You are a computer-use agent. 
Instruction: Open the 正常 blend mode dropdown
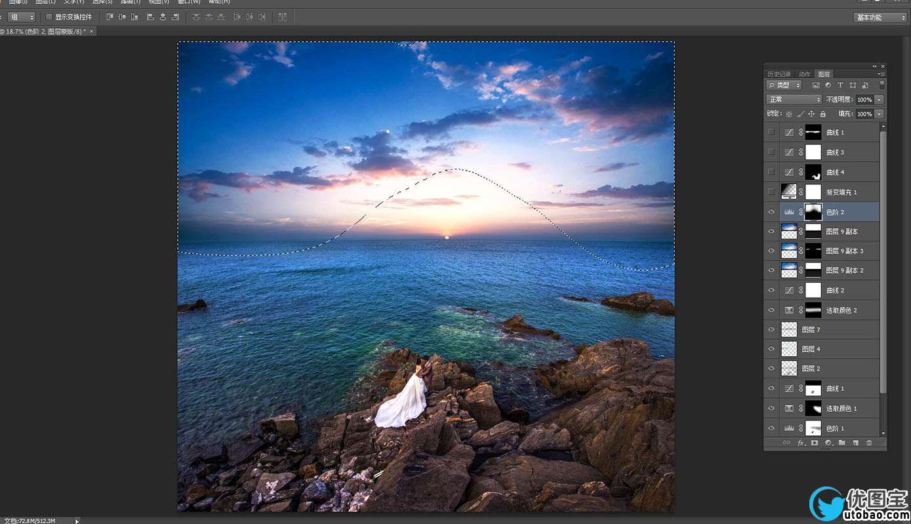pyautogui.click(x=794, y=100)
